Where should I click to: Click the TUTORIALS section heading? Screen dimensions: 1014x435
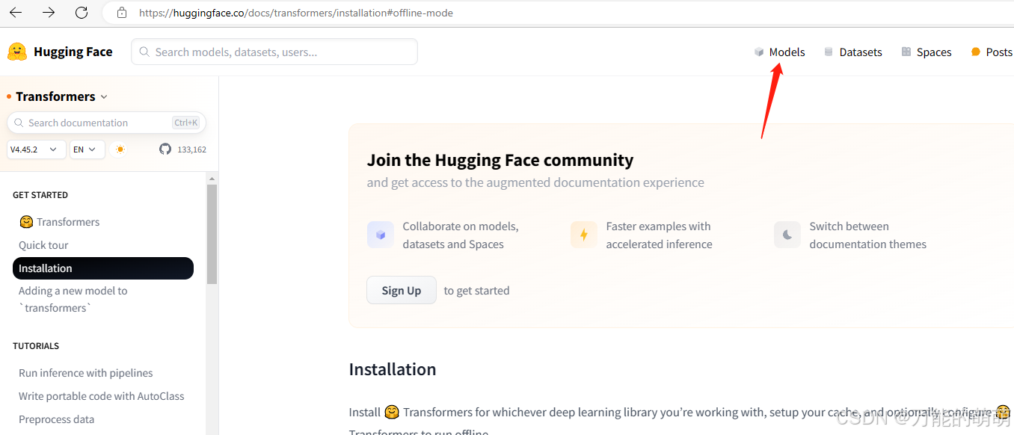pyautogui.click(x=36, y=346)
